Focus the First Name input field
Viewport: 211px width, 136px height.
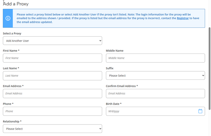click(x=52, y=58)
